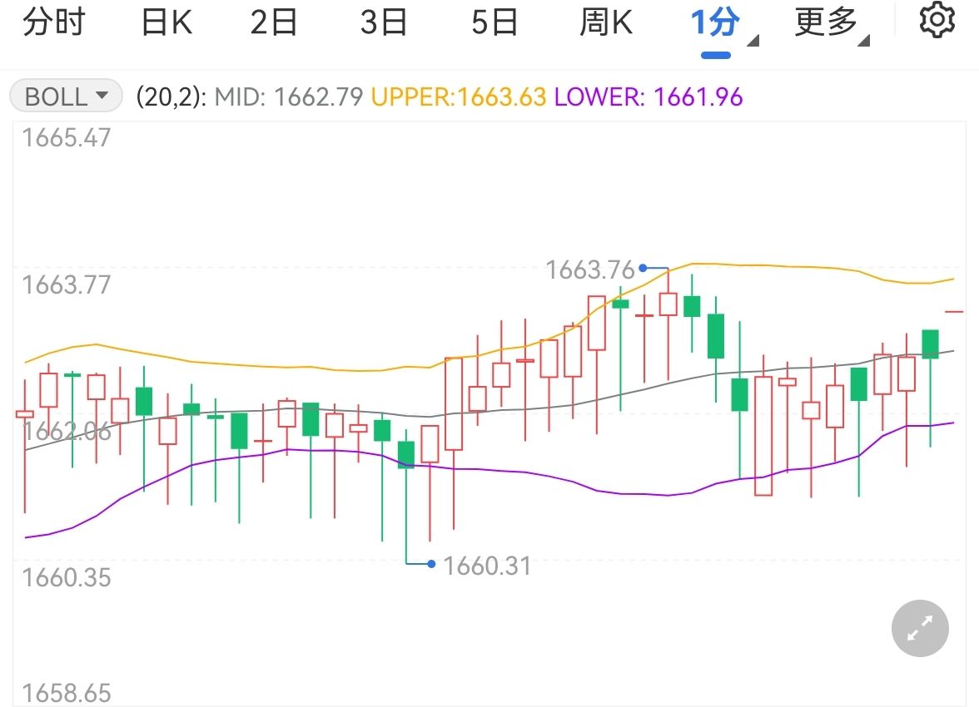Image resolution: width=979 pixels, height=707 pixels.
Task: Click the last green candlestick on the right
Action: click(930, 344)
